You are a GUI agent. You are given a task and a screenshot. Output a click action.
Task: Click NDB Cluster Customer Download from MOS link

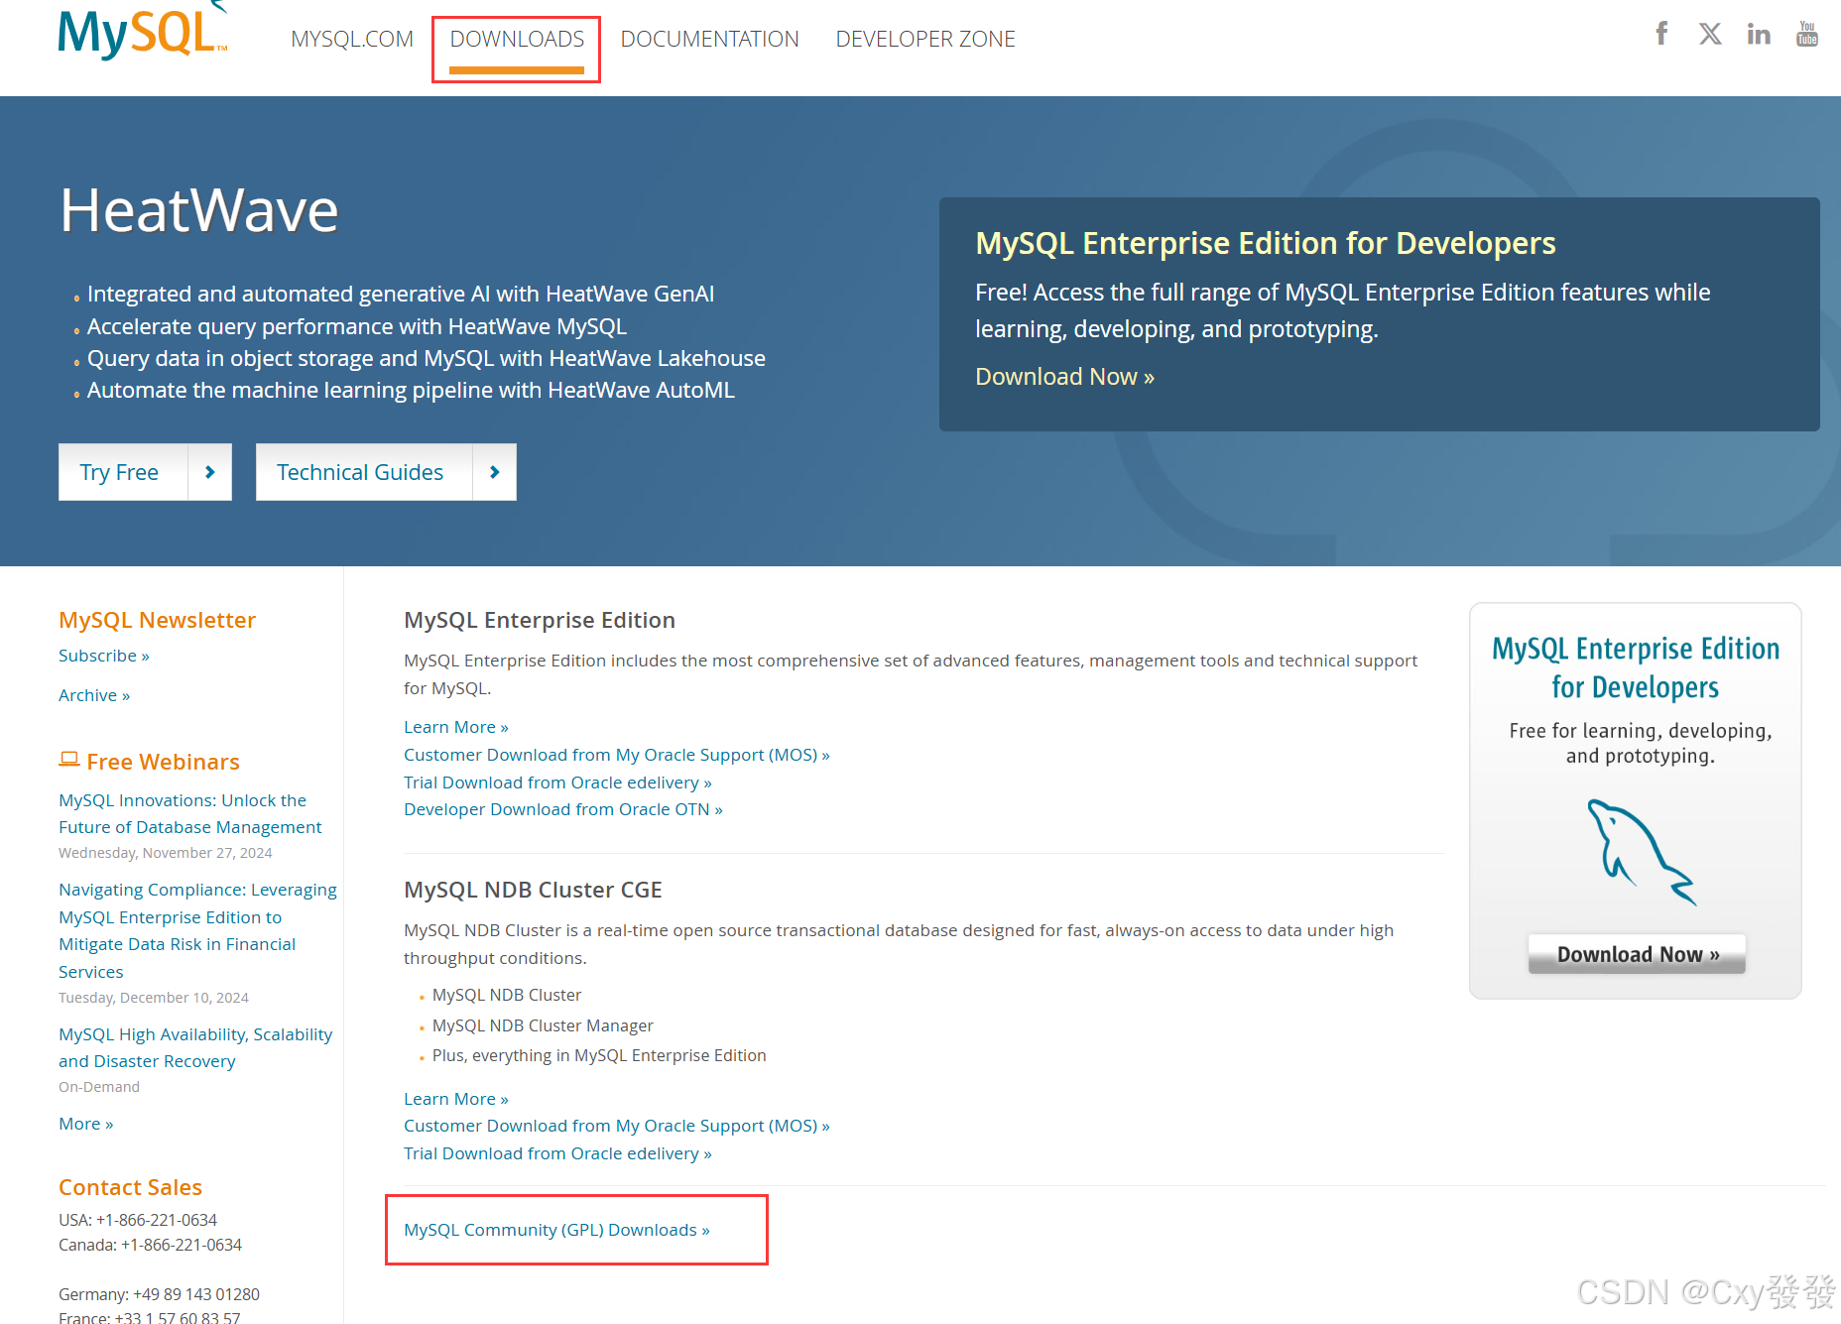(617, 1126)
